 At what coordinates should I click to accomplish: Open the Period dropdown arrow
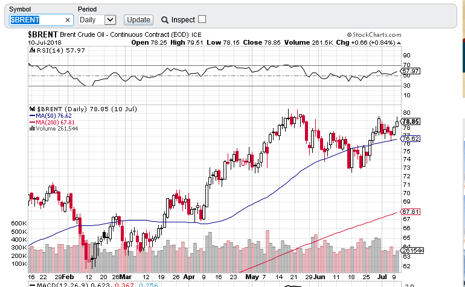110,20
